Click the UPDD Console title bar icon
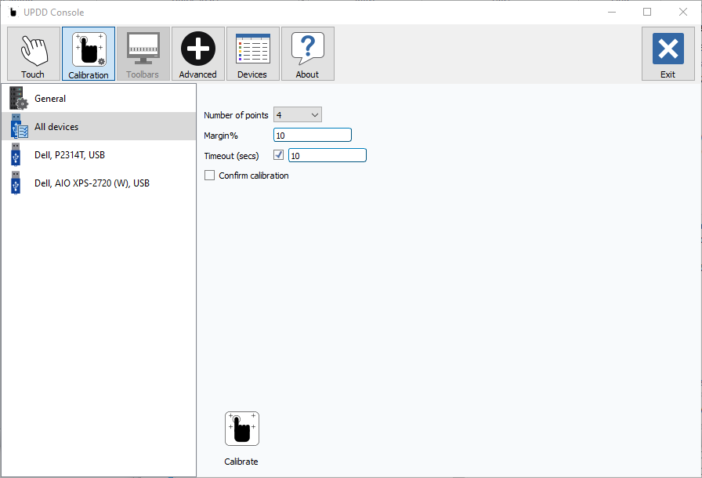This screenshot has width=702, height=478. click(x=13, y=13)
